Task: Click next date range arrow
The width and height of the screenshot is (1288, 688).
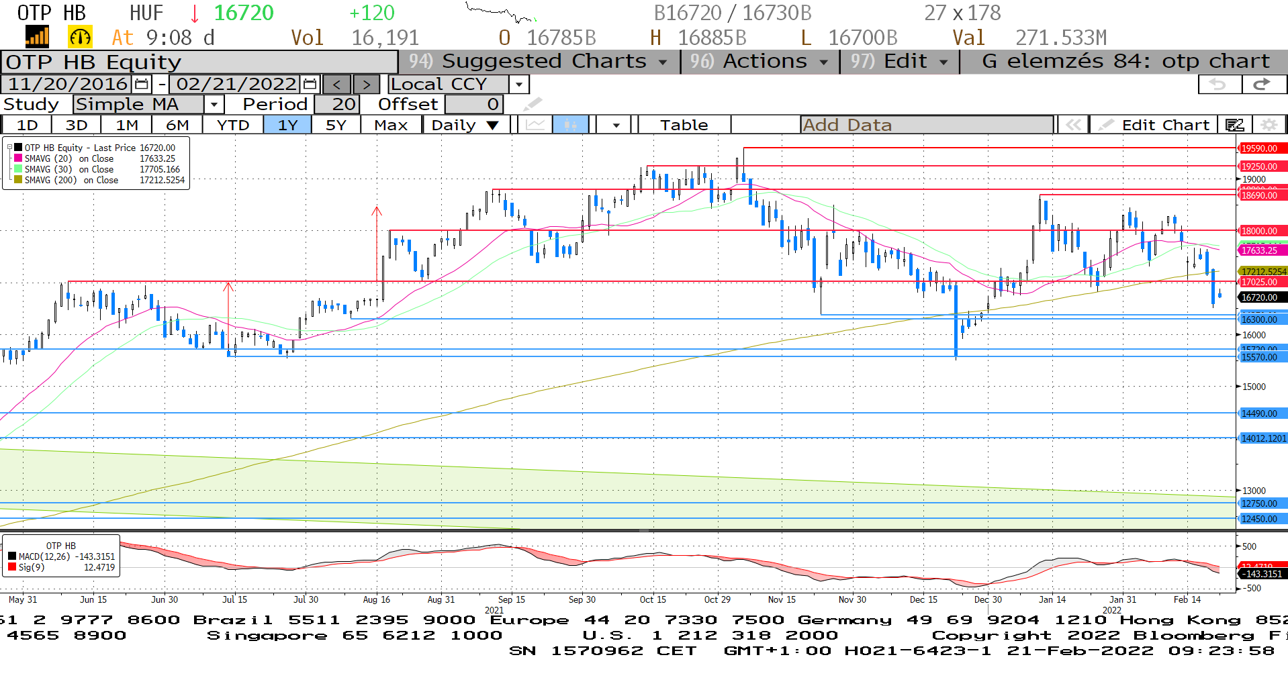Action: (366, 85)
